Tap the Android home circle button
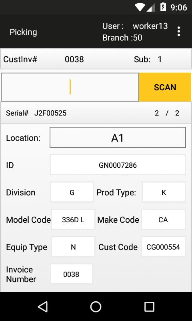This screenshot has height=321, width=192. (x=96, y=307)
